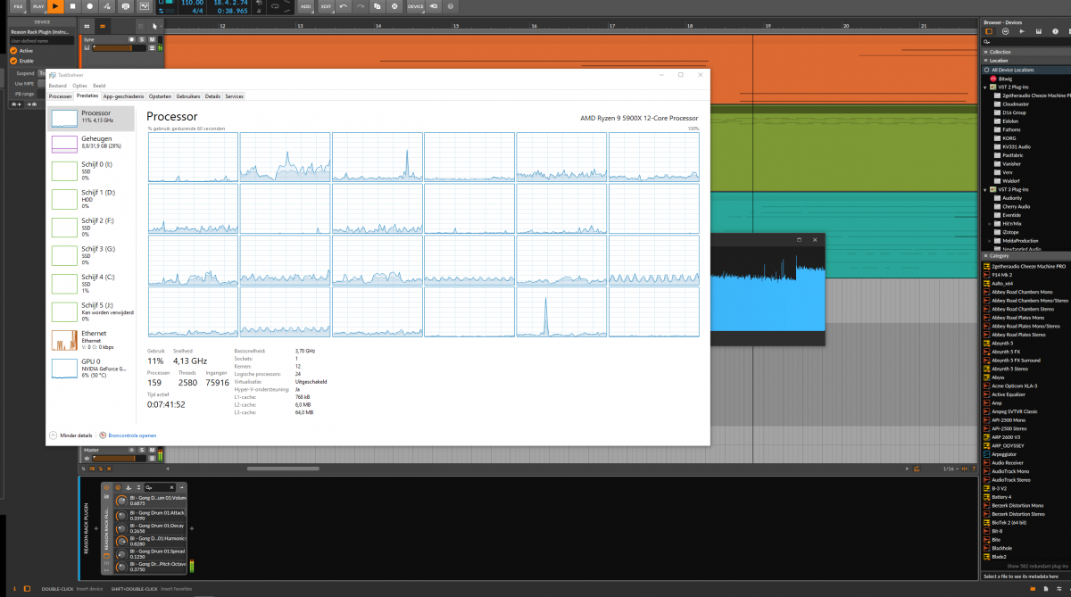Toggle the Active checkbox in Device panel
This screenshot has height=597, width=1071.
coord(13,51)
